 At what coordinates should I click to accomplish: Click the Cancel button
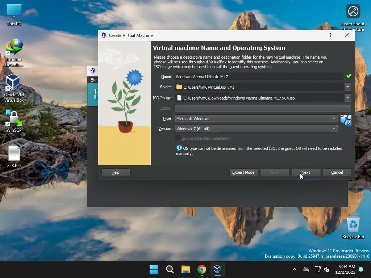[337, 172]
